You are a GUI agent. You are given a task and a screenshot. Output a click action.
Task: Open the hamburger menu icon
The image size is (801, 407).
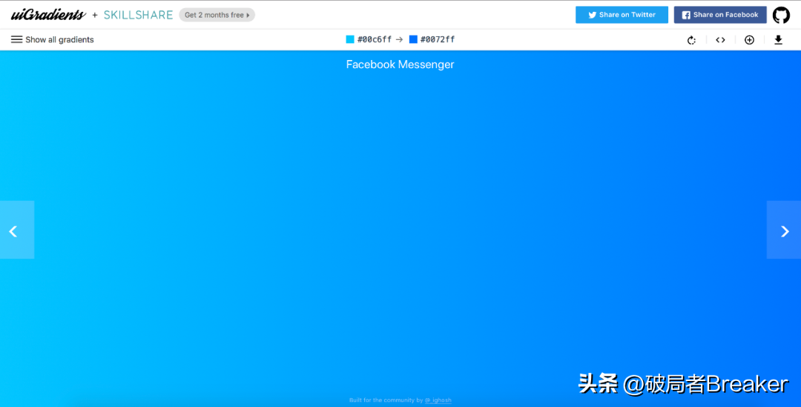[16, 40]
